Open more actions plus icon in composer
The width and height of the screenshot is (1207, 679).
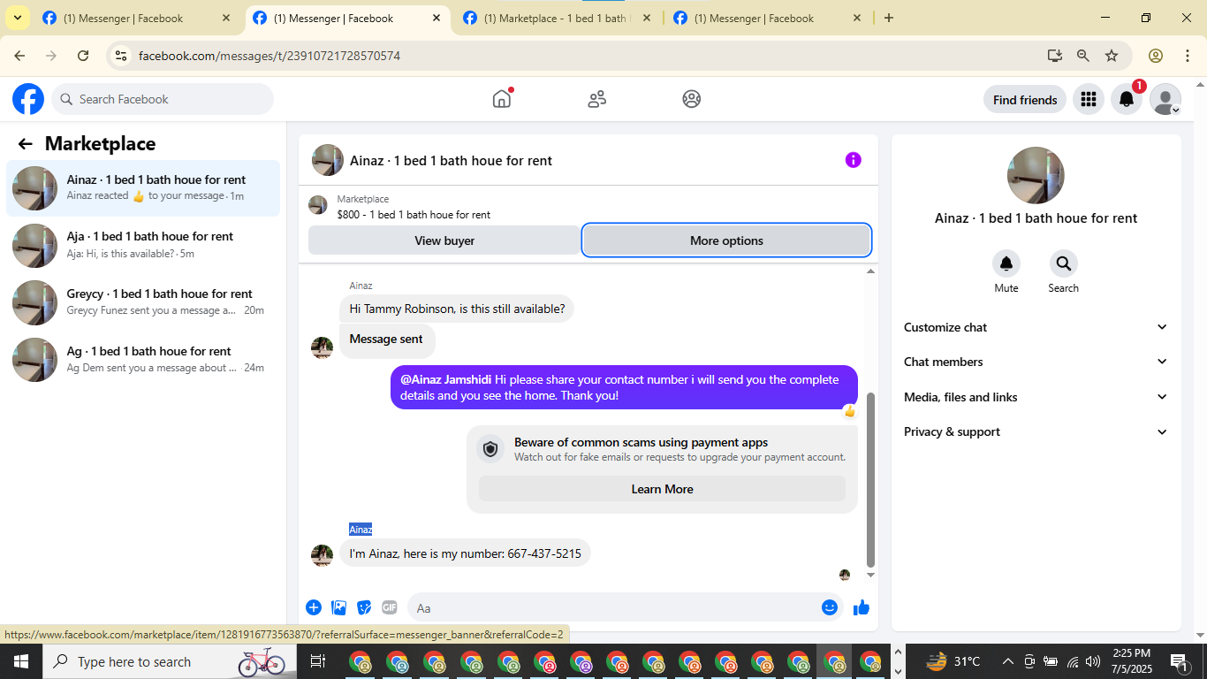(314, 607)
